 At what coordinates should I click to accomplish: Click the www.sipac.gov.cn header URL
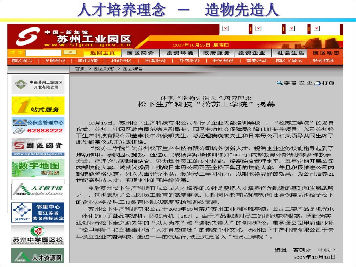click(x=87, y=45)
